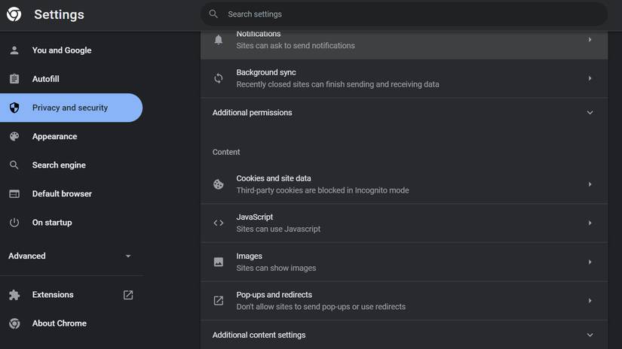622x349 pixels.
Task: Expand the Advanced sidebar section
Action: click(x=127, y=256)
